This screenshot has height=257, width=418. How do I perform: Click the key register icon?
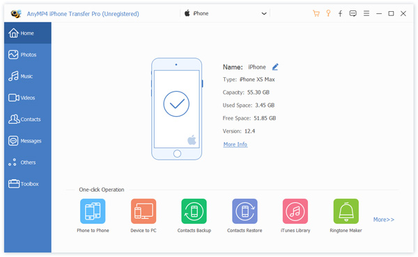[x=328, y=13]
